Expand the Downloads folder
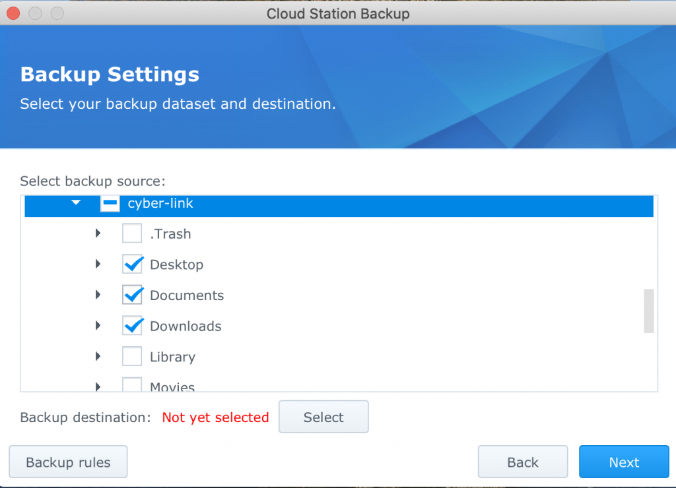The height and width of the screenshot is (488, 676). tap(98, 326)
